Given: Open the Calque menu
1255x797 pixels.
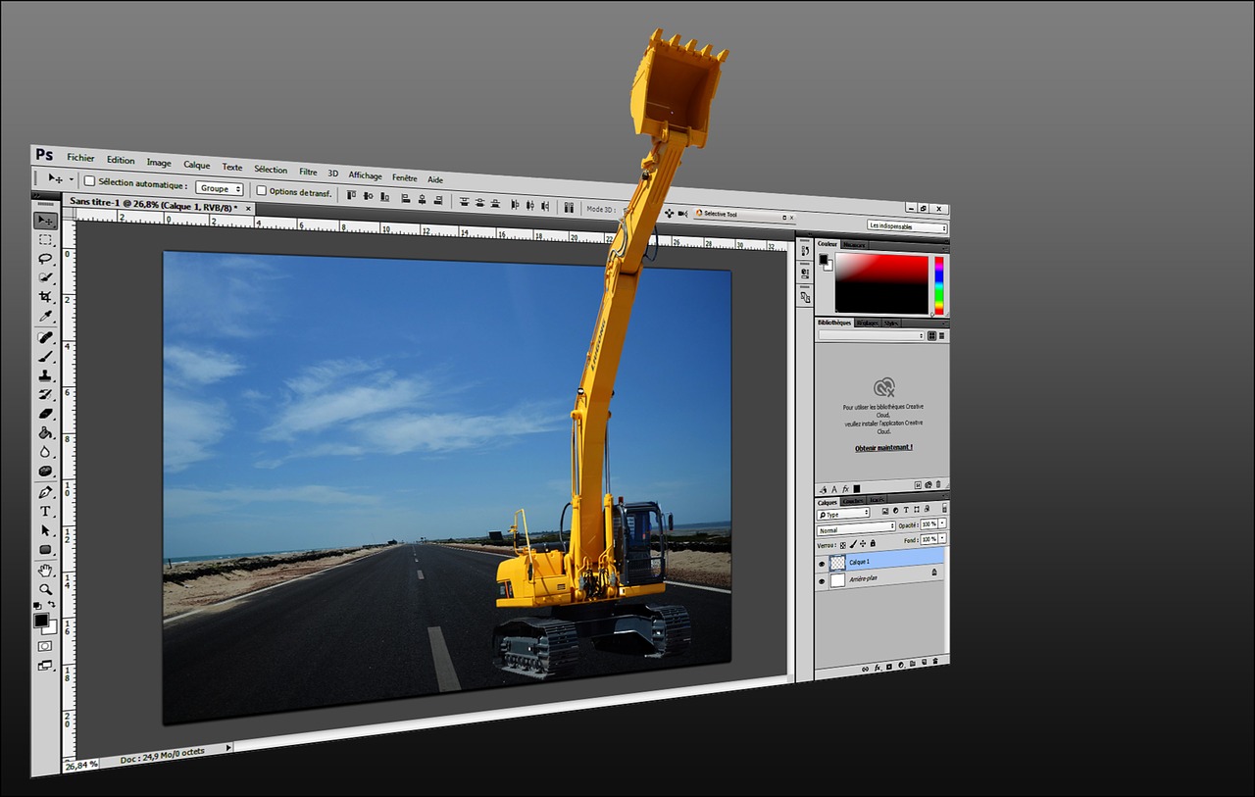Looking at the screenshot, I should (197, 165).
